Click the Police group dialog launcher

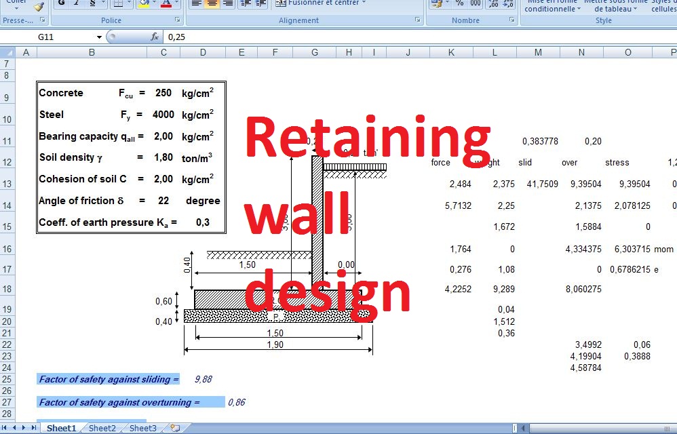178,20
